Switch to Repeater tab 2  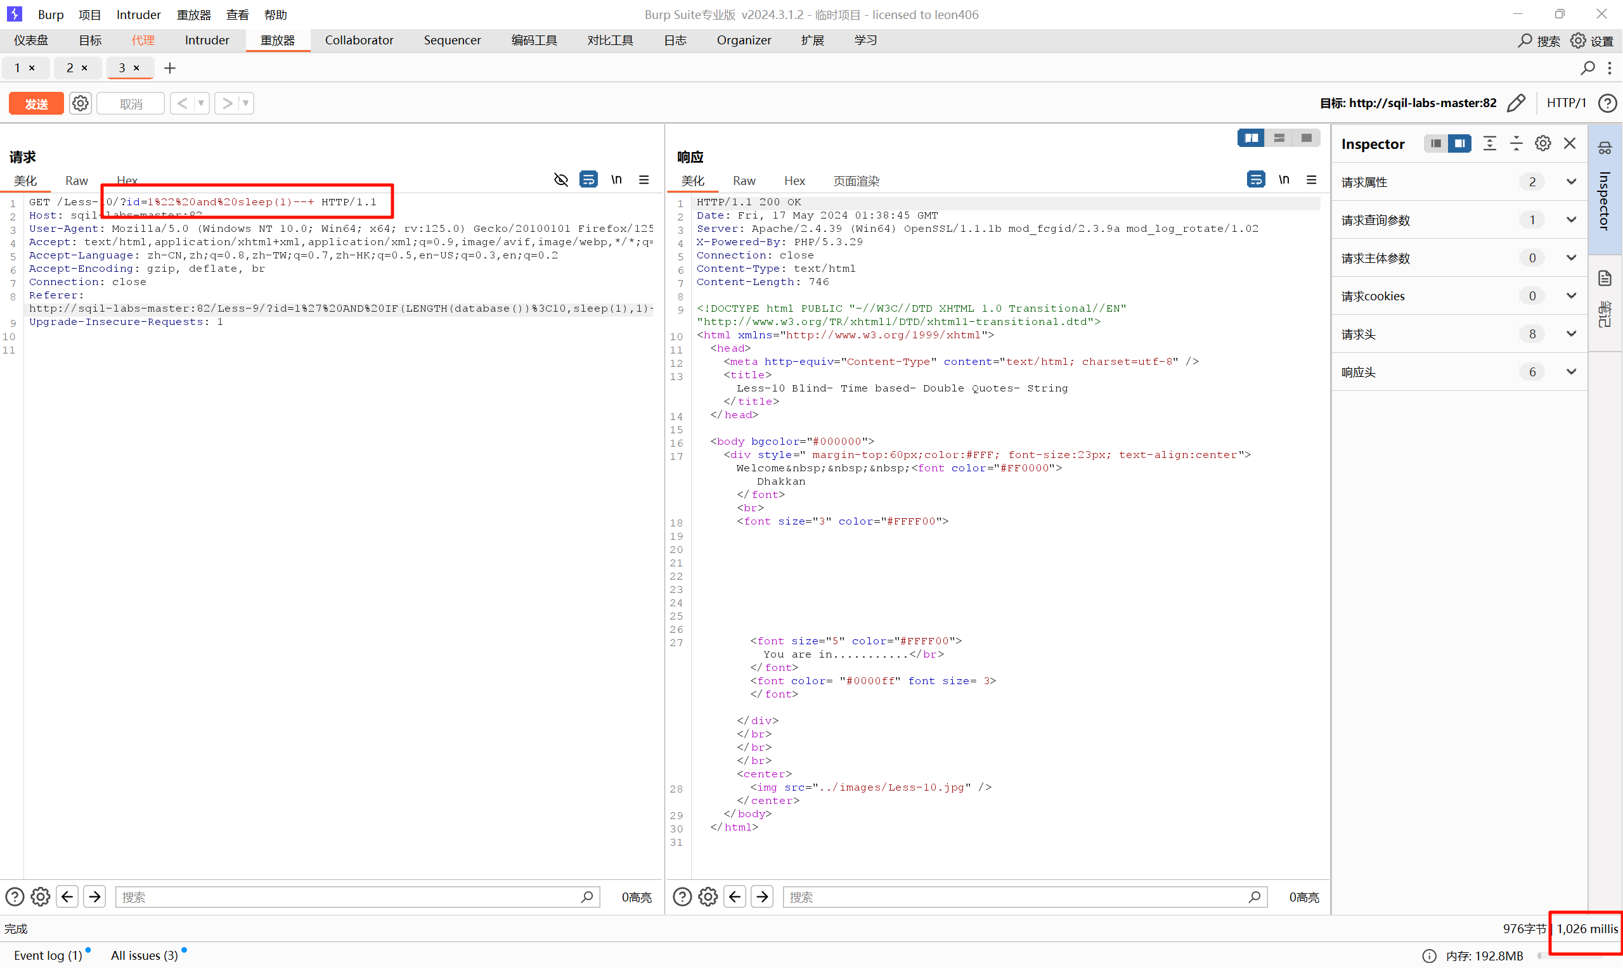click(x=70, y=68)
